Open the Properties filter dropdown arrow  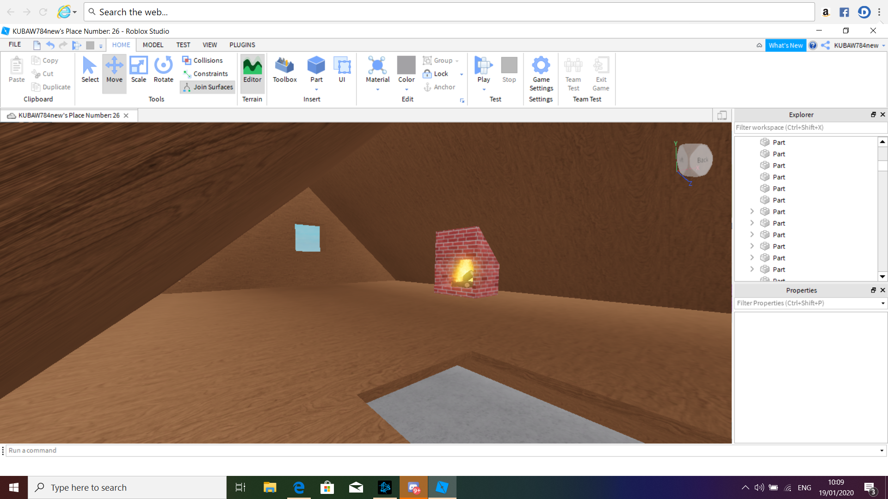pyautogui.click(x=882, y=304)
